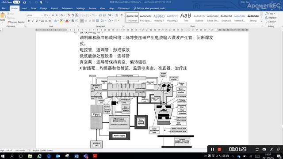Expand the Styles gallery list
The width and height of the screenshot is (283, 159).
tap(261, 22)
